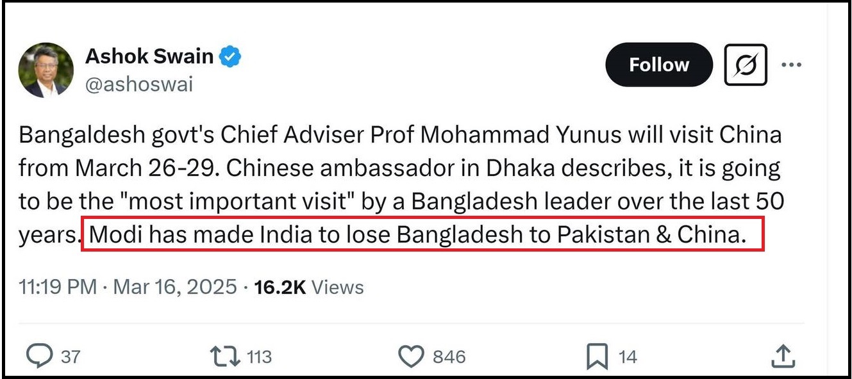The image size is (852, 379).
Task: Click the like count 846
Action: pyautogui.click(x=449, y=357)
